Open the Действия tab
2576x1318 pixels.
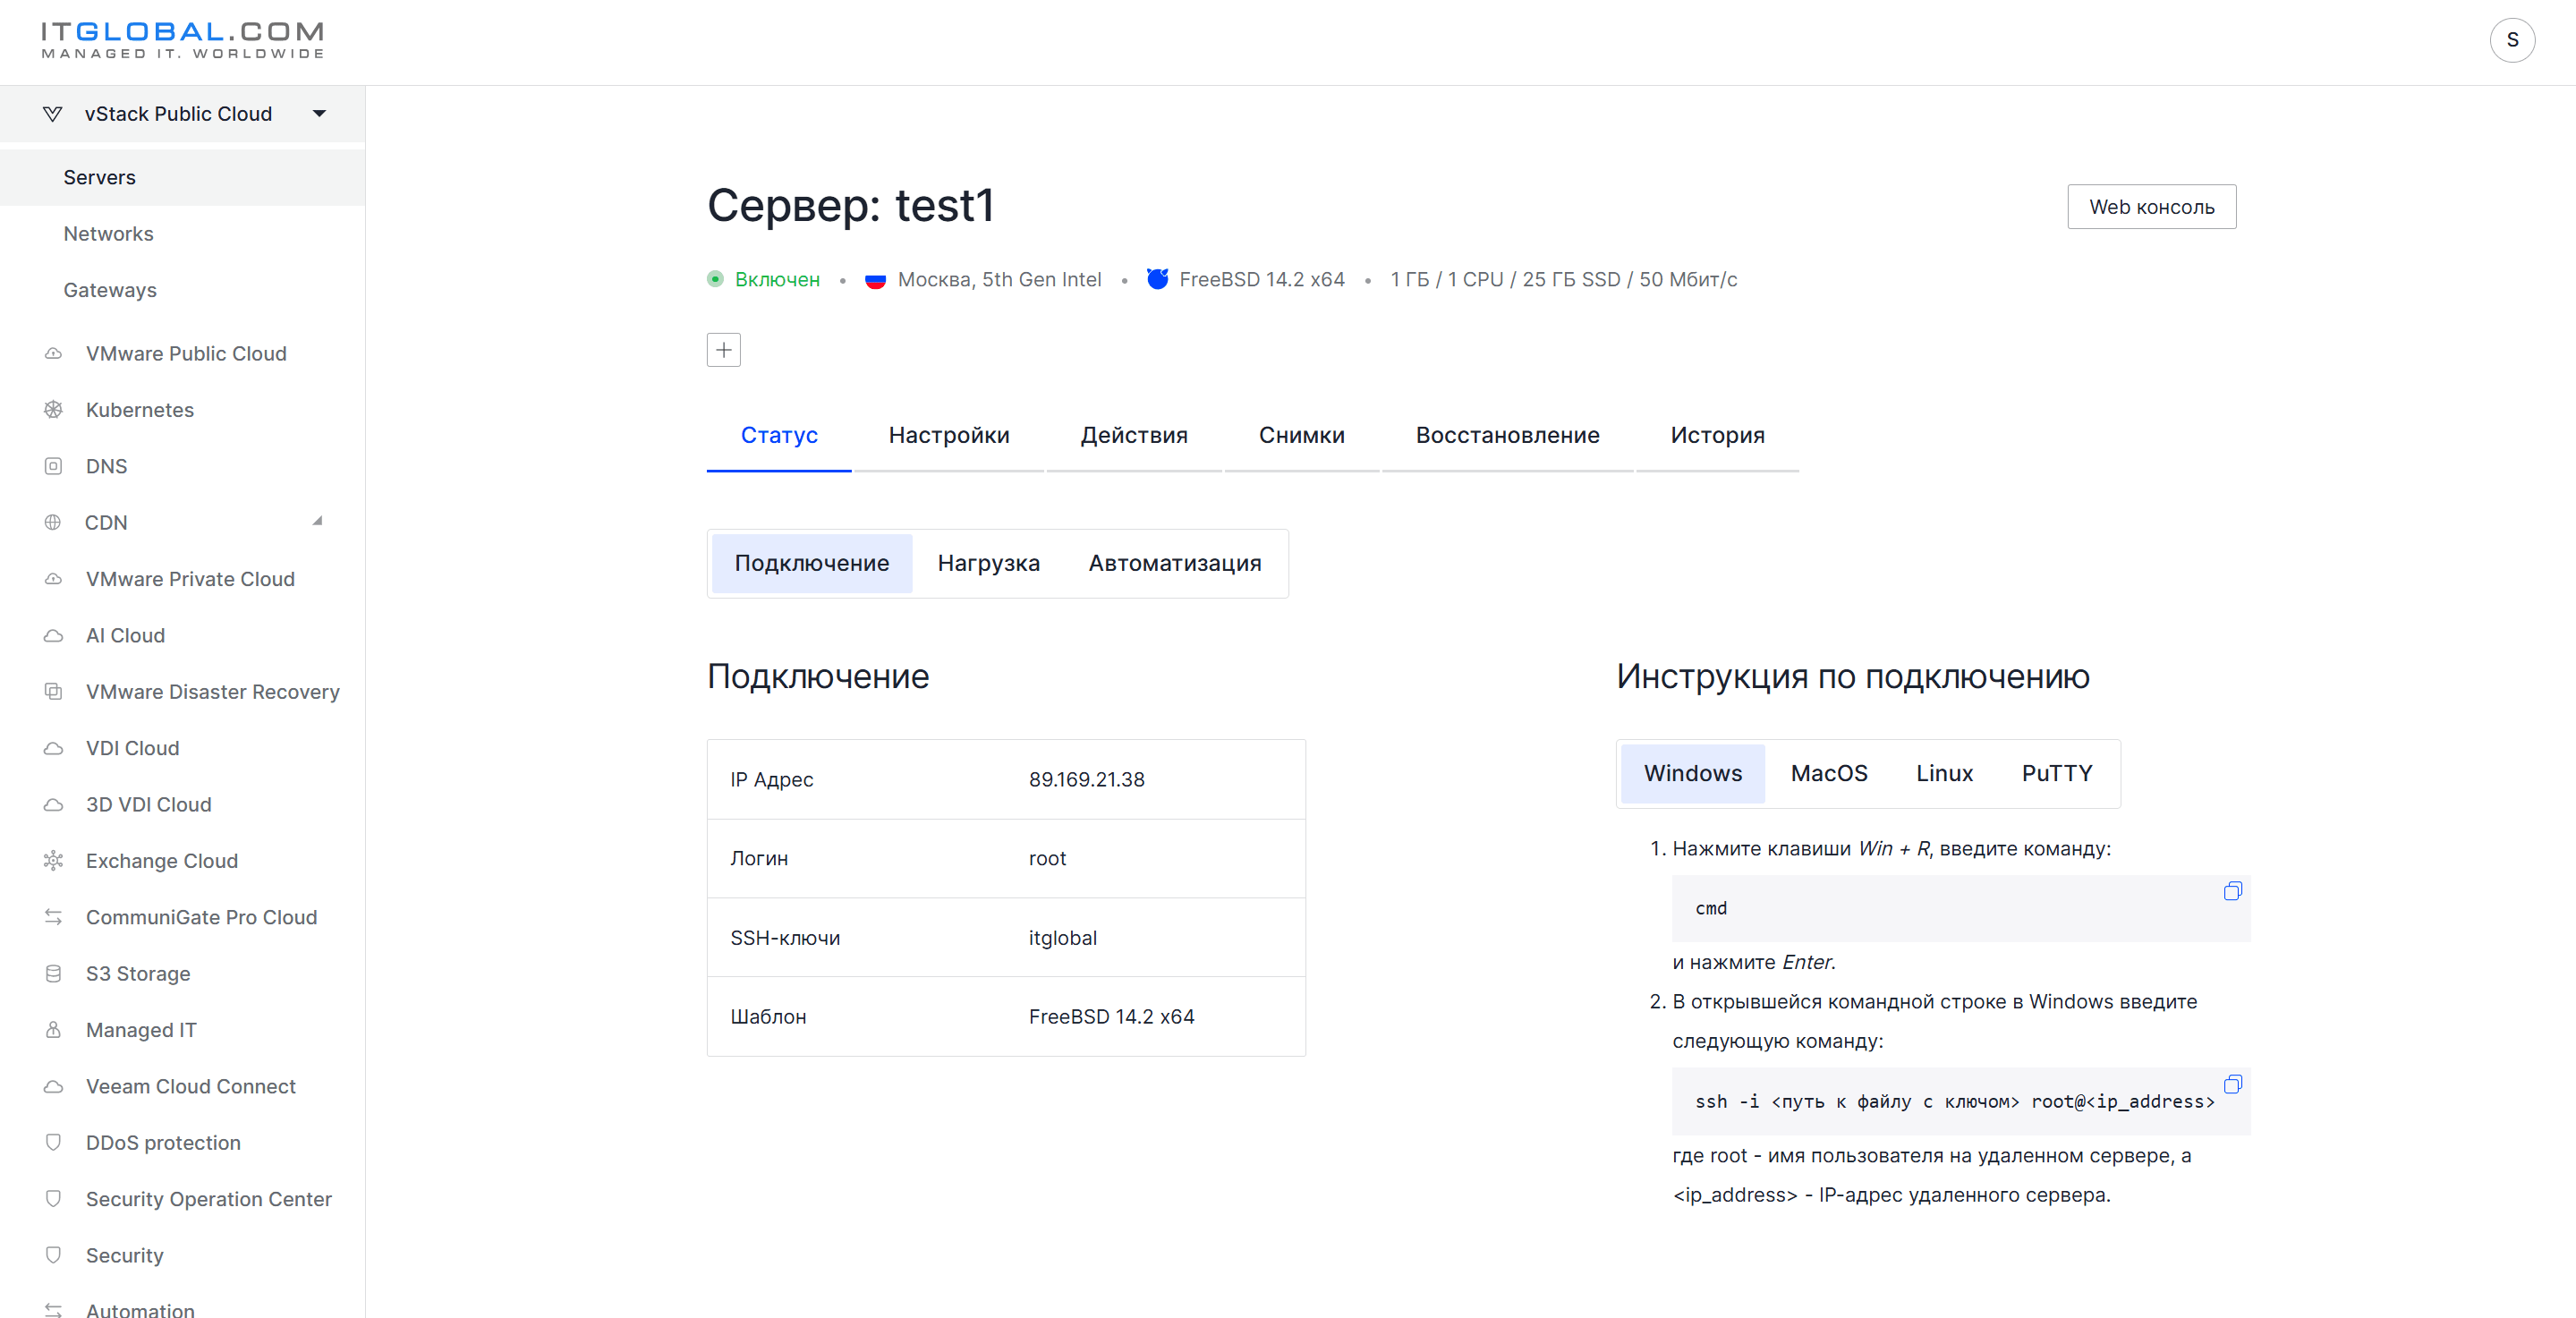click(x=1134, y=436)
